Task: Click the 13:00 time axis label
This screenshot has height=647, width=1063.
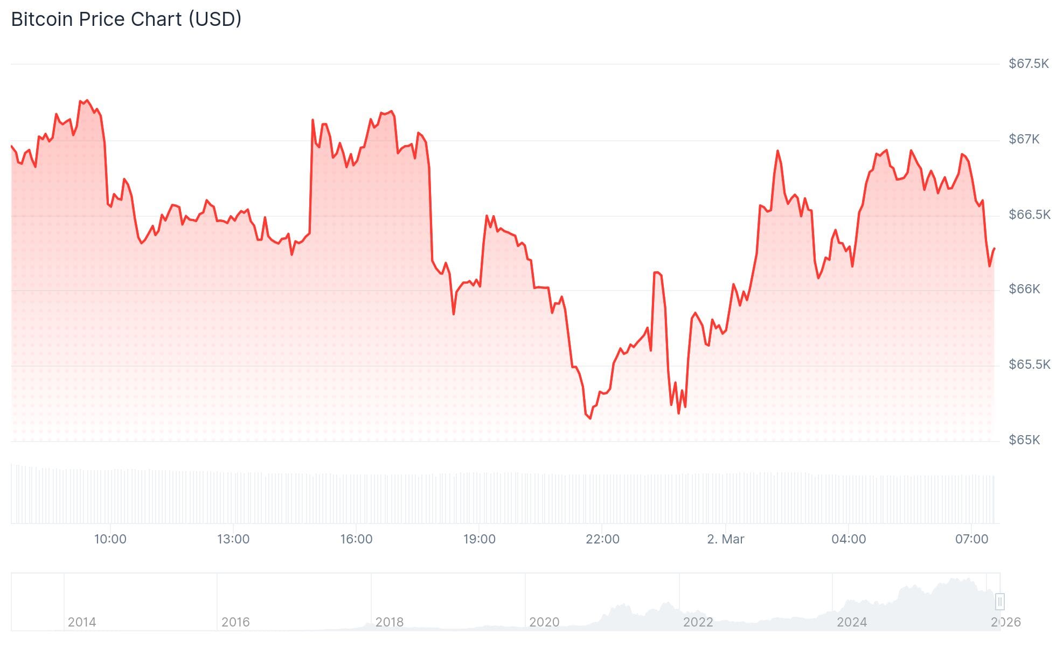Action: (233, 539)
